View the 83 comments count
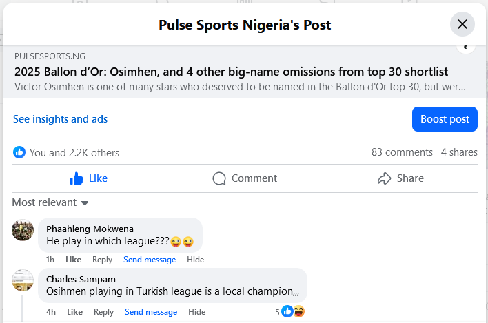488x323 pixels. pos(402,152)
